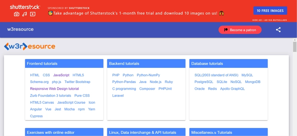Open the Laravel link
The height and width of the screenshot is (136, 297).
[118, 96]
